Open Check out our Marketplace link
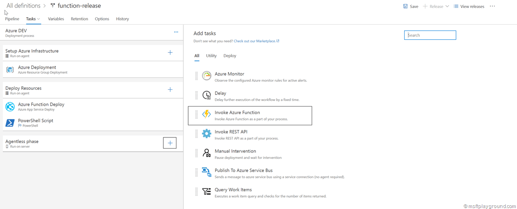 click(x=254, y=41)
